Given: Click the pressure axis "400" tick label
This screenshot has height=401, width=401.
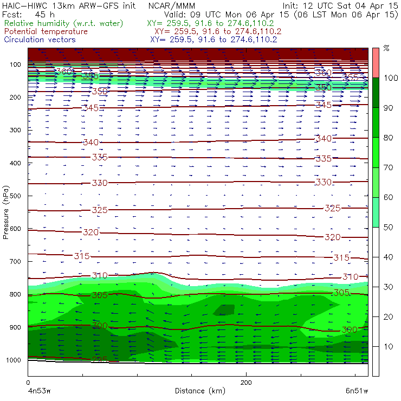Looking at the screenshot, I should (15, 163).
